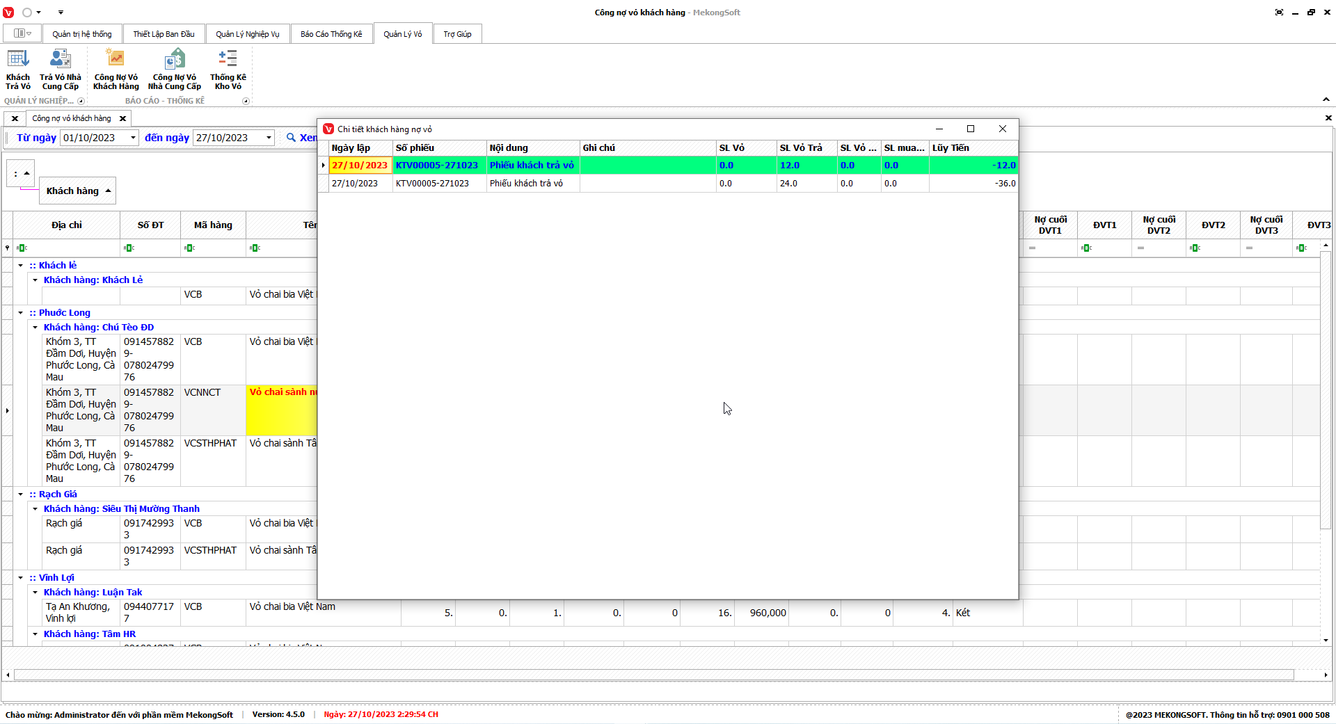Viewport: 1336px width, 724px height.
Task: Click the Mã hàng column header
Action: coord(213,225)
